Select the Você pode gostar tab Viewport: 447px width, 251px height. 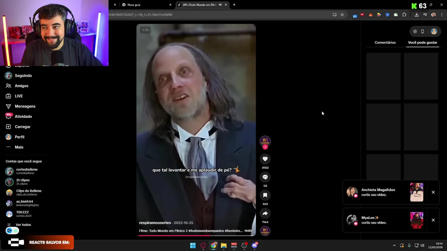(423, 43)
